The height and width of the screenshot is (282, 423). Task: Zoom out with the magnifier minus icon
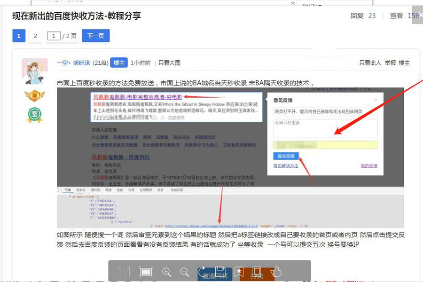[185, 272]
